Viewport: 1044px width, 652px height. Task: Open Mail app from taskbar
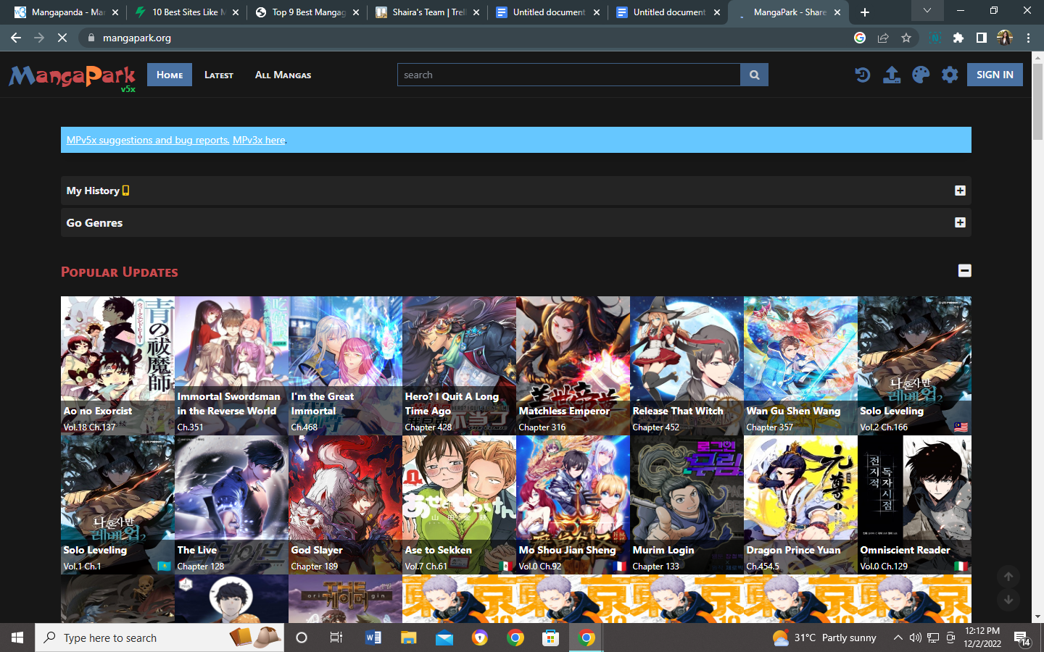pos(444,638)
